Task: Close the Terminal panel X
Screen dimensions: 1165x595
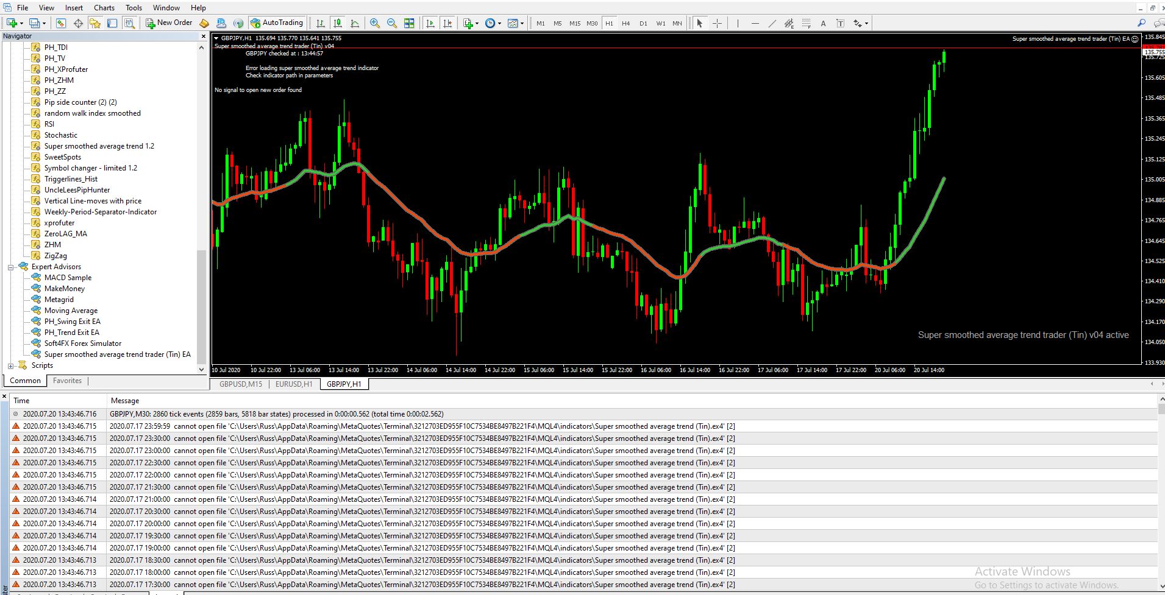Action: pyautogui.click(x=4, y=396)
